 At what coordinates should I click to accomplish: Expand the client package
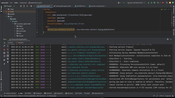[15, 26]
